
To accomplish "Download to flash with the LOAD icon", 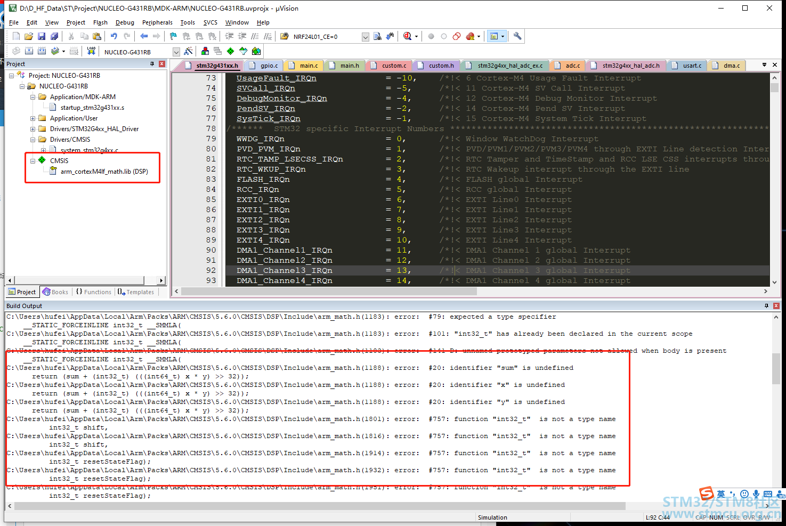I will coord(92,51).
